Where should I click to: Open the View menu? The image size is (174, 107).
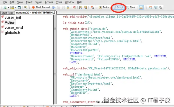(x=20, y=2)
